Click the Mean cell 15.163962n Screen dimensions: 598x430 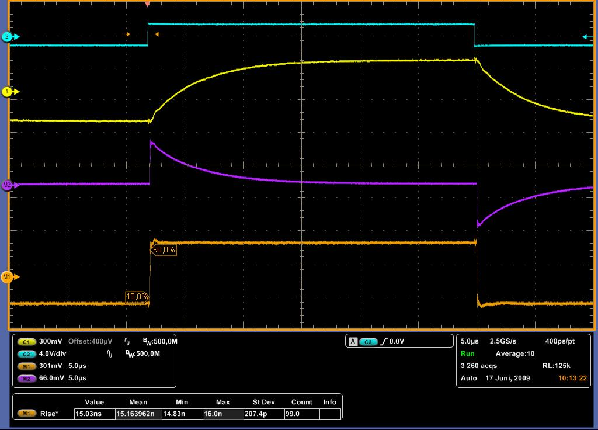point(138,414)
